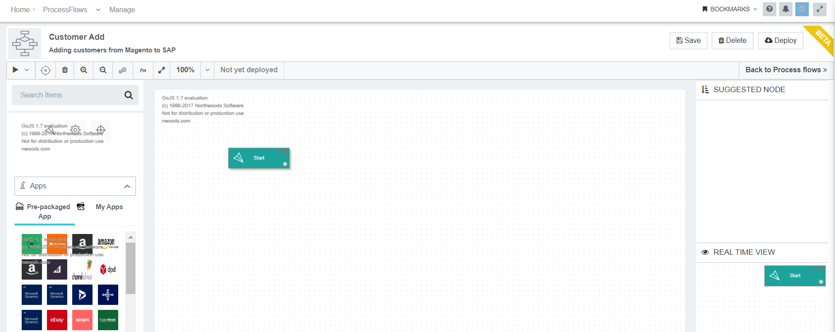Select Start node in Real Time View

click(795, 276)
